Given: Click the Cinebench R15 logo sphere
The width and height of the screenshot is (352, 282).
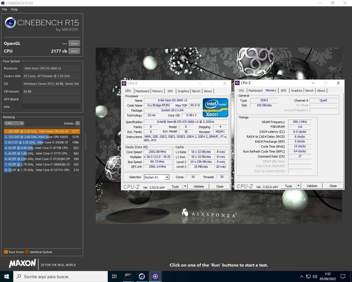Looking at the screenshot, I should pyautogui.click(x=10, y=23).
